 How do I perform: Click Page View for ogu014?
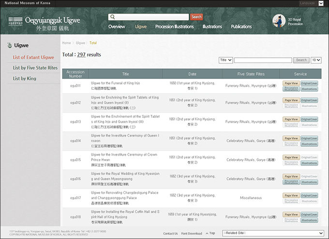[x=291, y=138]
